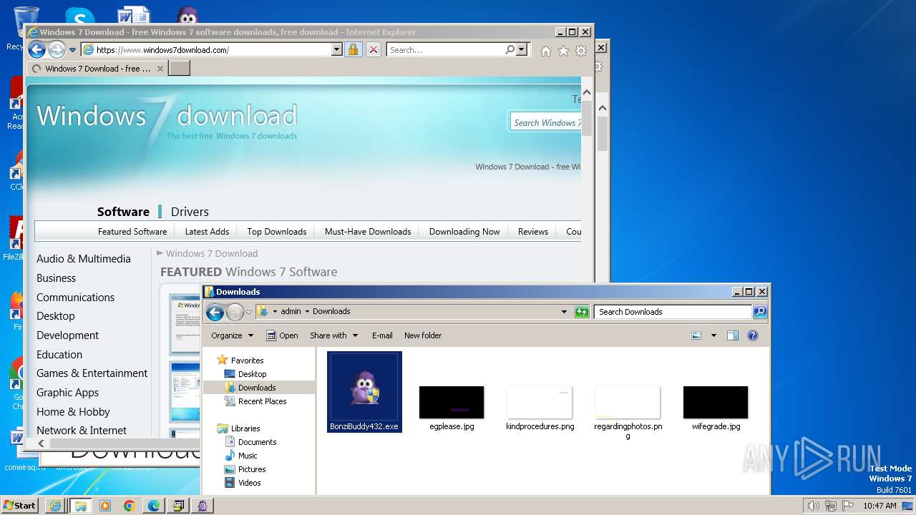The height and width of the screenshot is (515, 916).
Task: Open search provider dropdown in IE
Action: coord(522,50)
